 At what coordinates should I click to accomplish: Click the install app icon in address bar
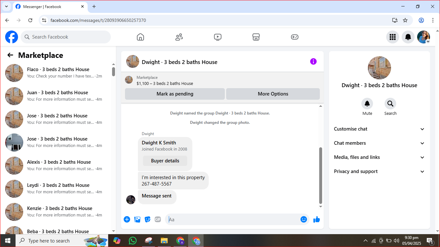(395, 20)
